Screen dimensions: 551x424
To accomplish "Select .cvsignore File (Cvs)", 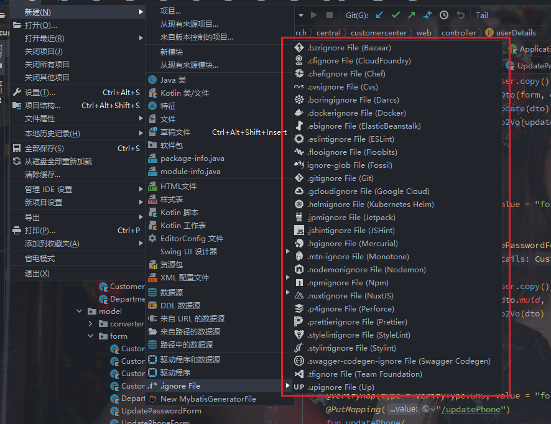I will click(x=397, y=86).
